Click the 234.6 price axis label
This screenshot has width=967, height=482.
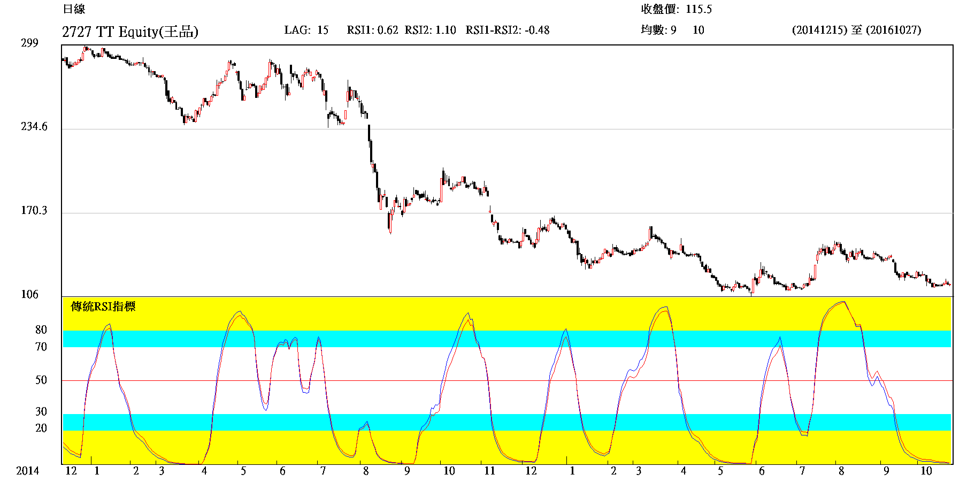(x=34, y=127)
